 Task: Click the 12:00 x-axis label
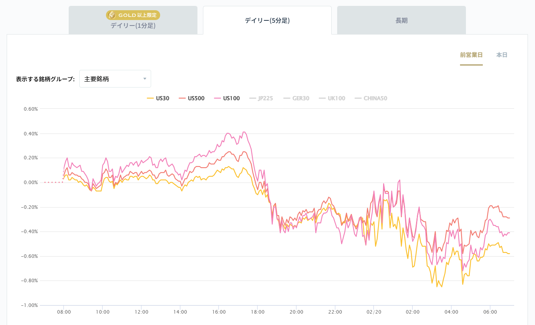141,312
